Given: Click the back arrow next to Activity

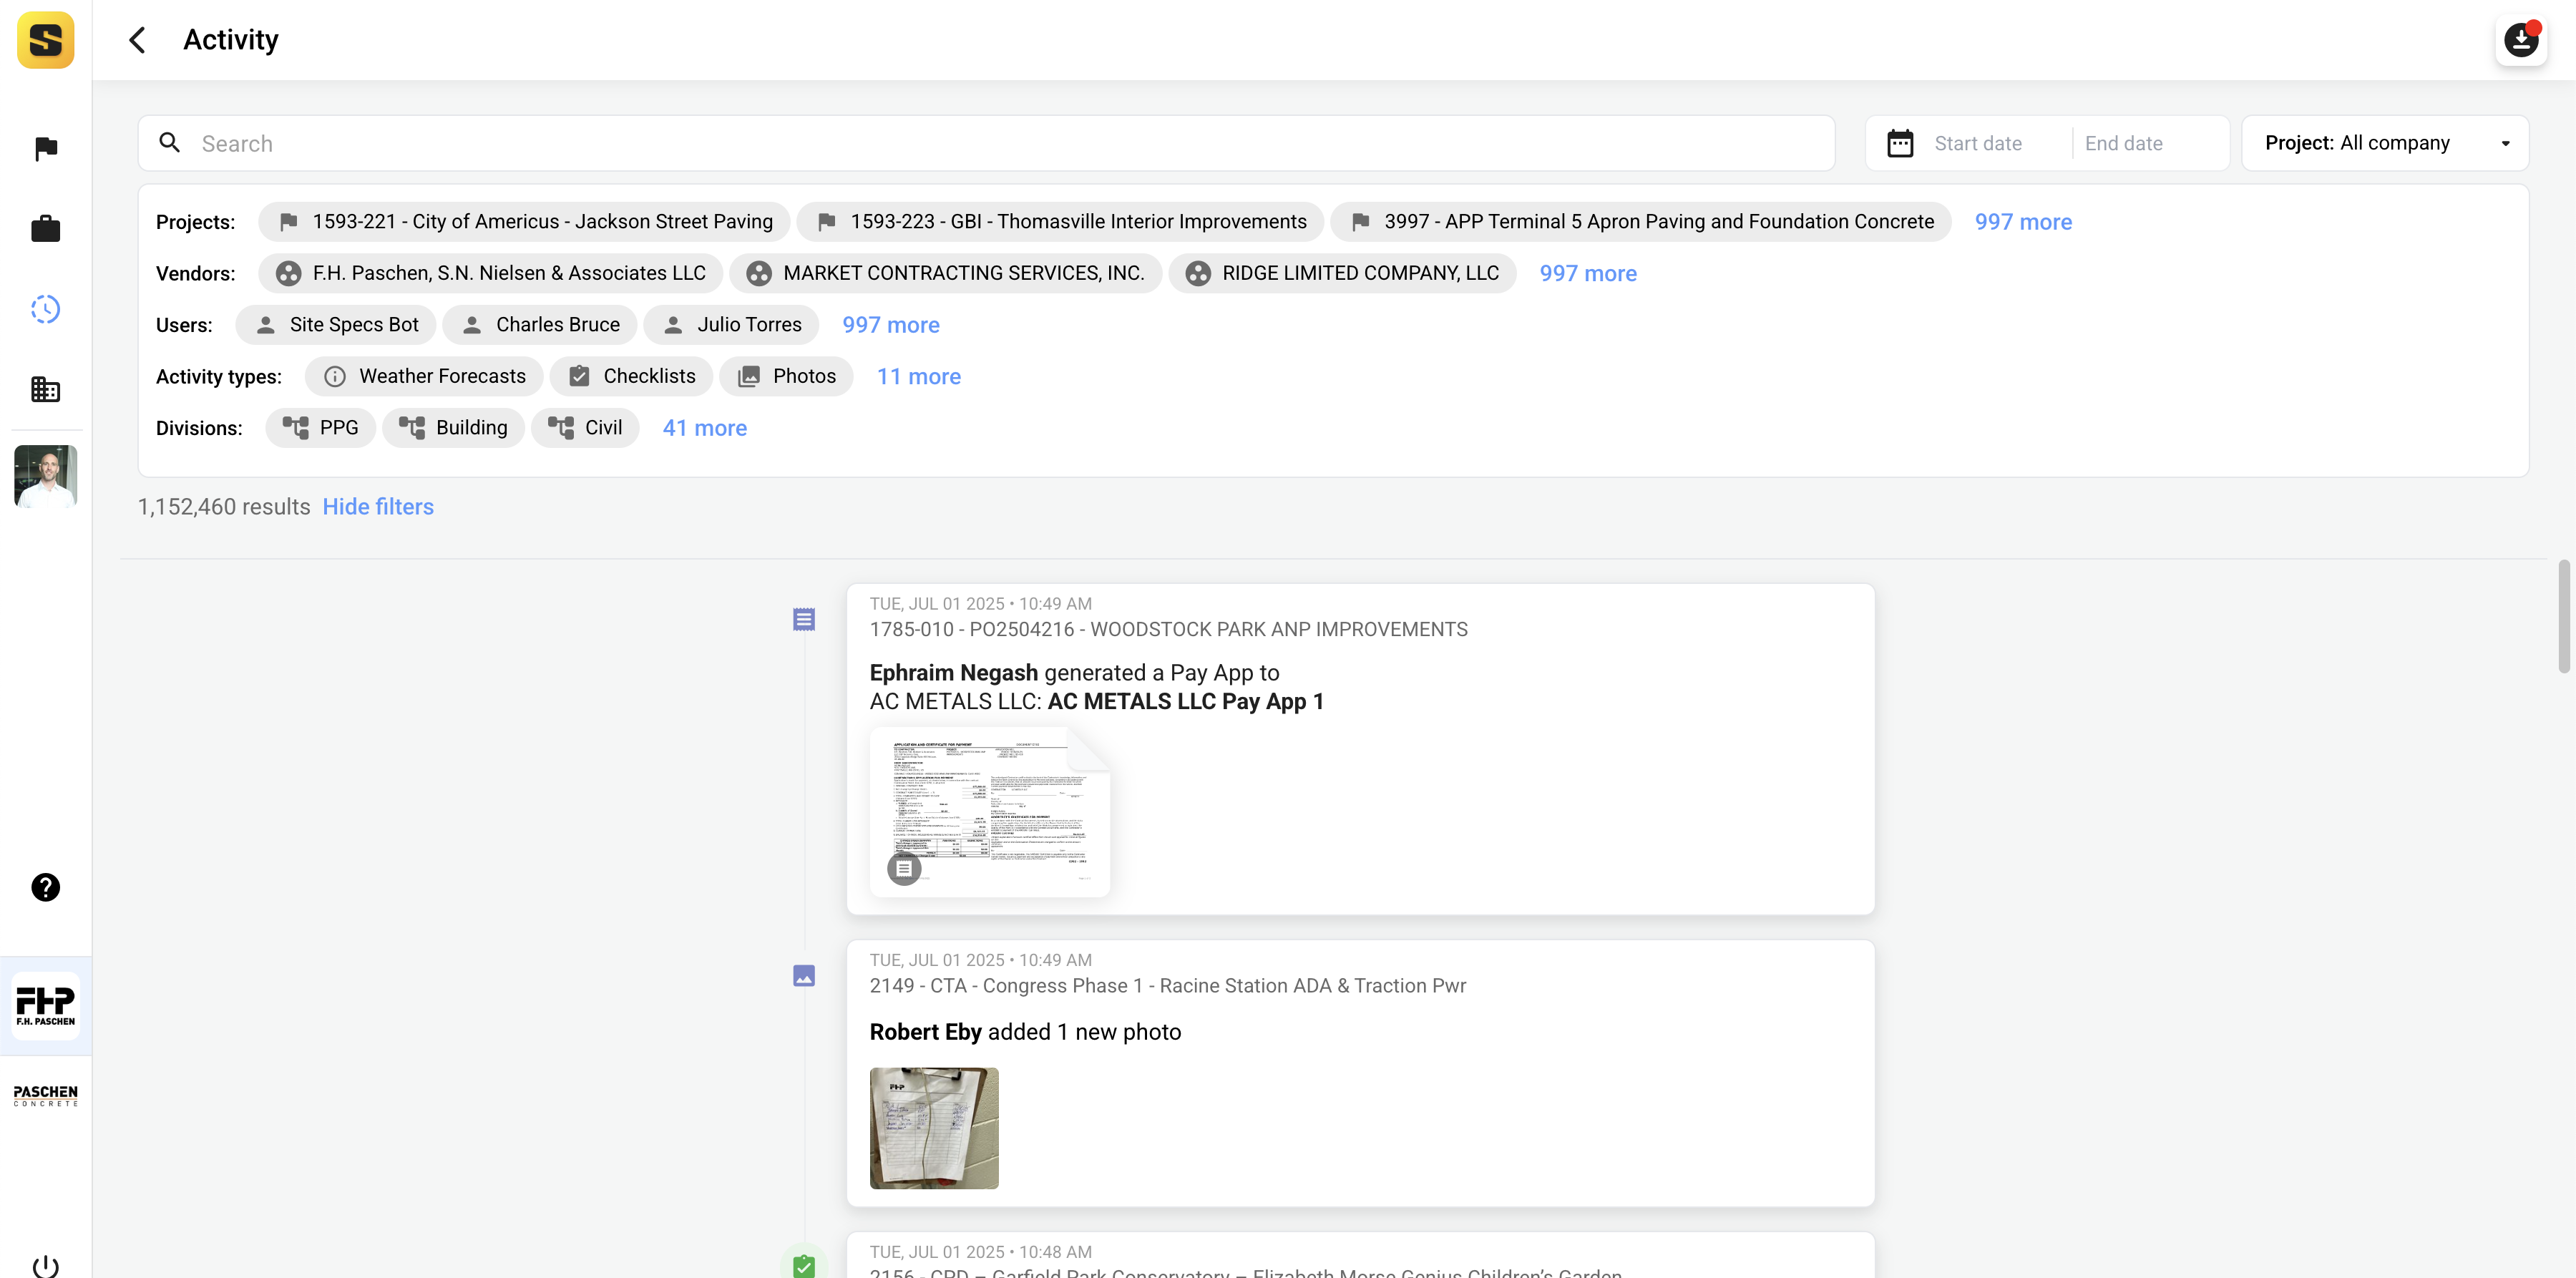Looking at the screenshot, I should pos(138,40).
